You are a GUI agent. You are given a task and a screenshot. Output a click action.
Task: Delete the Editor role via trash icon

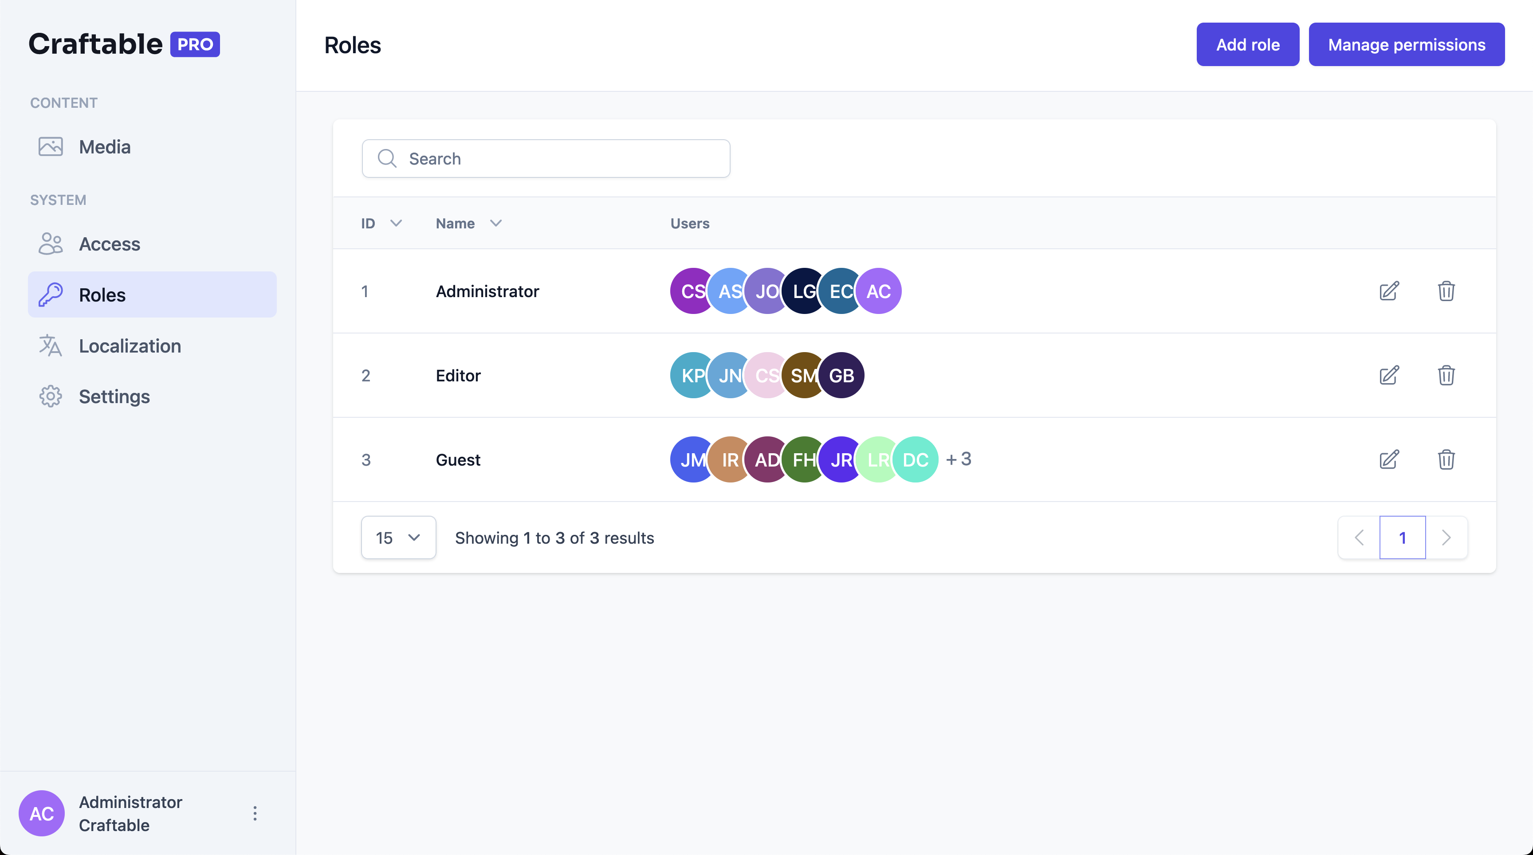tap(1446, 376)
